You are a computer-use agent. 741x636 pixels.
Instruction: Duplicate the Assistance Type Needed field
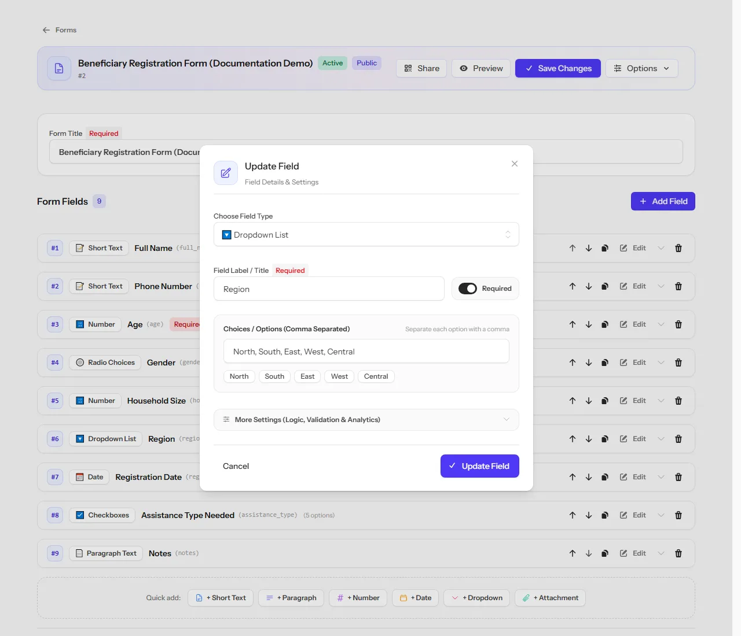coord(605,515)
